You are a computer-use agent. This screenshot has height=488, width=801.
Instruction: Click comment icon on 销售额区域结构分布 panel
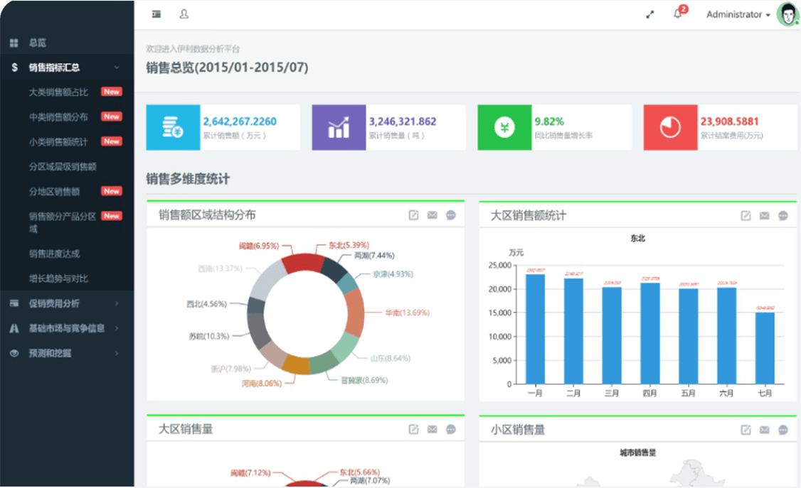click(x=451, y=215)
